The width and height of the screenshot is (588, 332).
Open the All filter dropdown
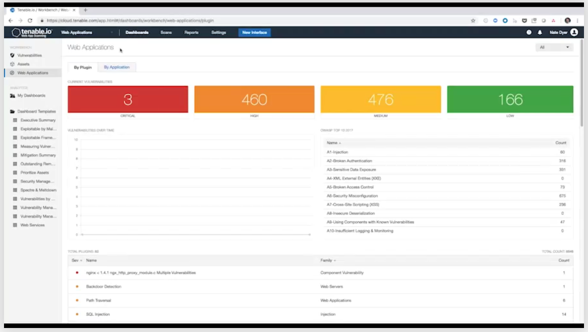coord(554,48)
